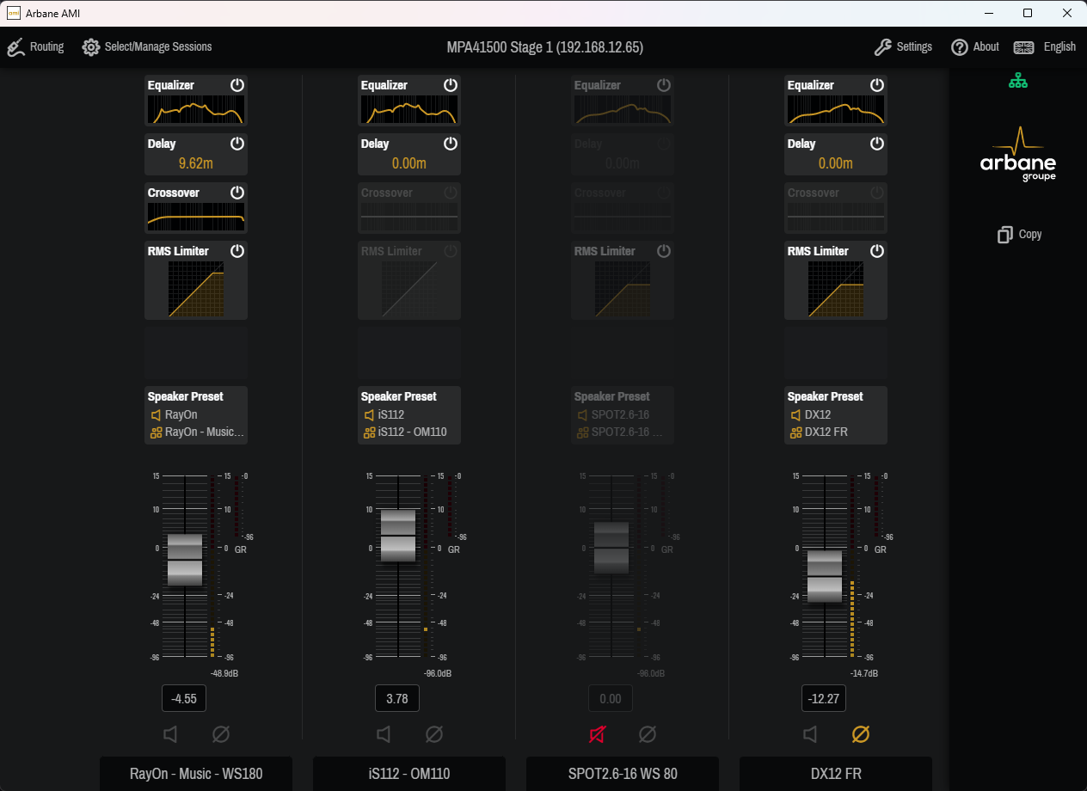1087x791 pixels.
Task: Click the DX12 channel fader handle
Action: point(825,576)
